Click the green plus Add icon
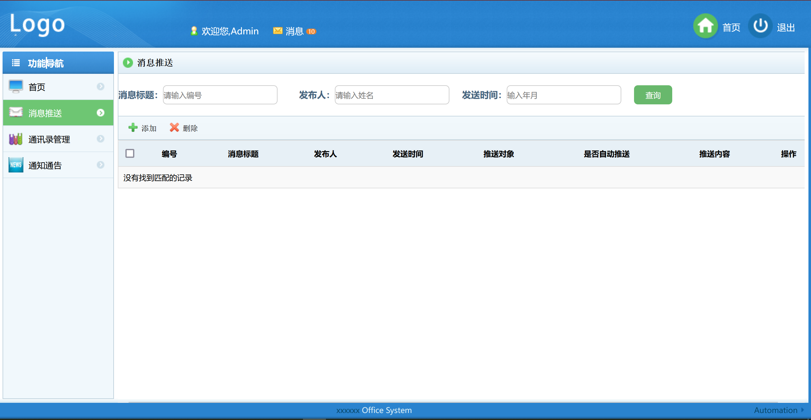This screenshot has width=811, height=420. (x=133, y=128)
